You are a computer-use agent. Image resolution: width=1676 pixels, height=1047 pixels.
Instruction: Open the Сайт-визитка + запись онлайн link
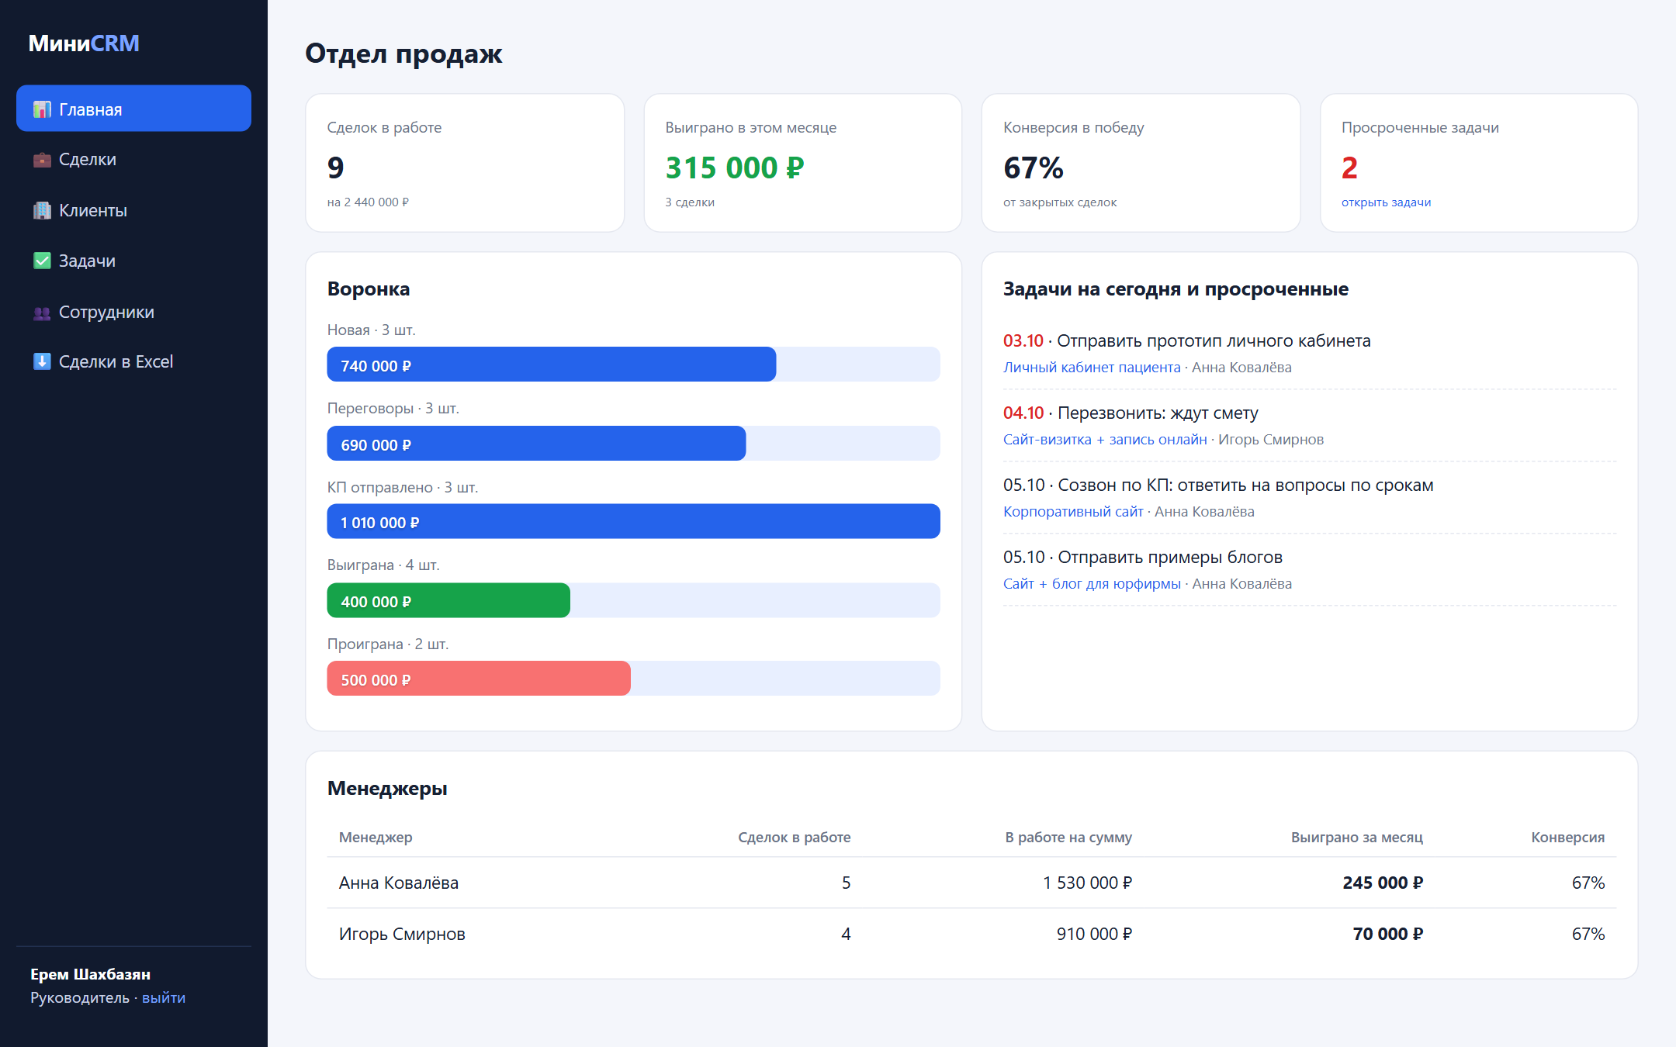(1105, 440)
